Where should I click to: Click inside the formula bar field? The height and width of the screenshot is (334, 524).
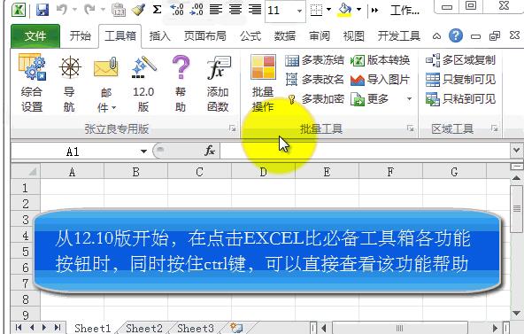click(365, 151)
